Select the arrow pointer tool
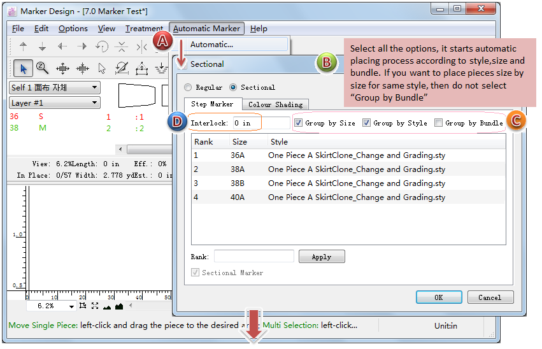This screenshot has width=542, height=349. [x=24, y=68]
